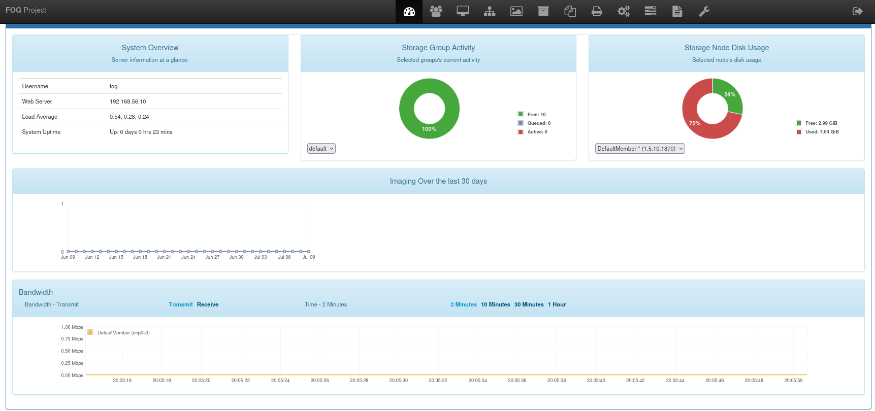Open the Snapins files icon
Image resolution: width=875 pixels, height=411 pixels.
(570, 11)
